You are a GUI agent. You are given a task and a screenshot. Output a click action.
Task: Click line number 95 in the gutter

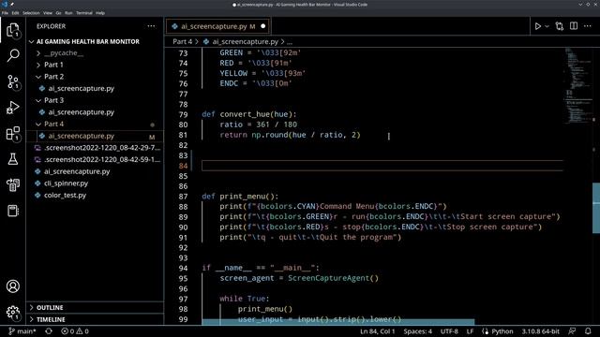pyautogui.click(x=183, y=279)
